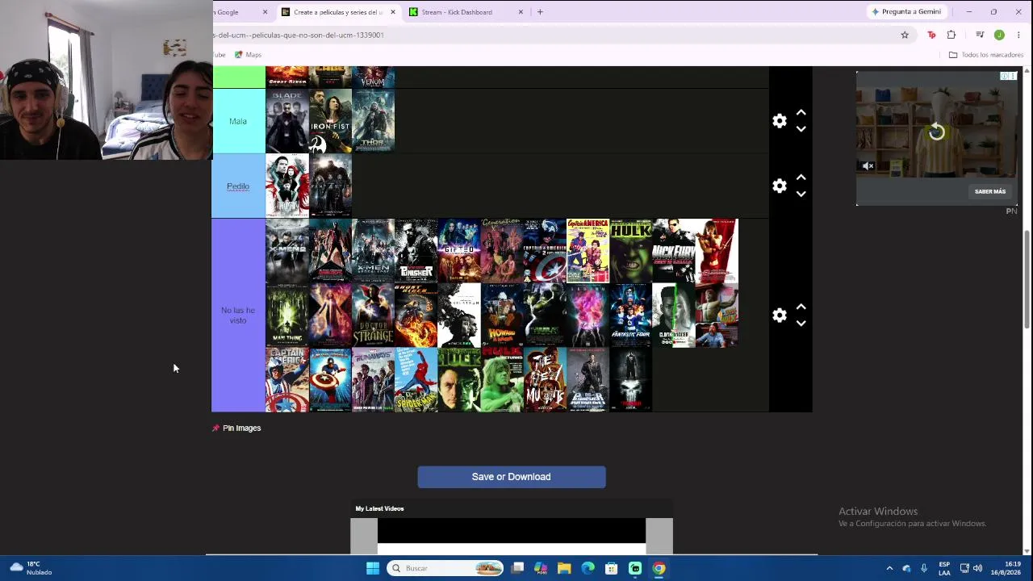Open Todos los marcadores folder
This screenshot has height=581, width=1033.
pos(986,55)
